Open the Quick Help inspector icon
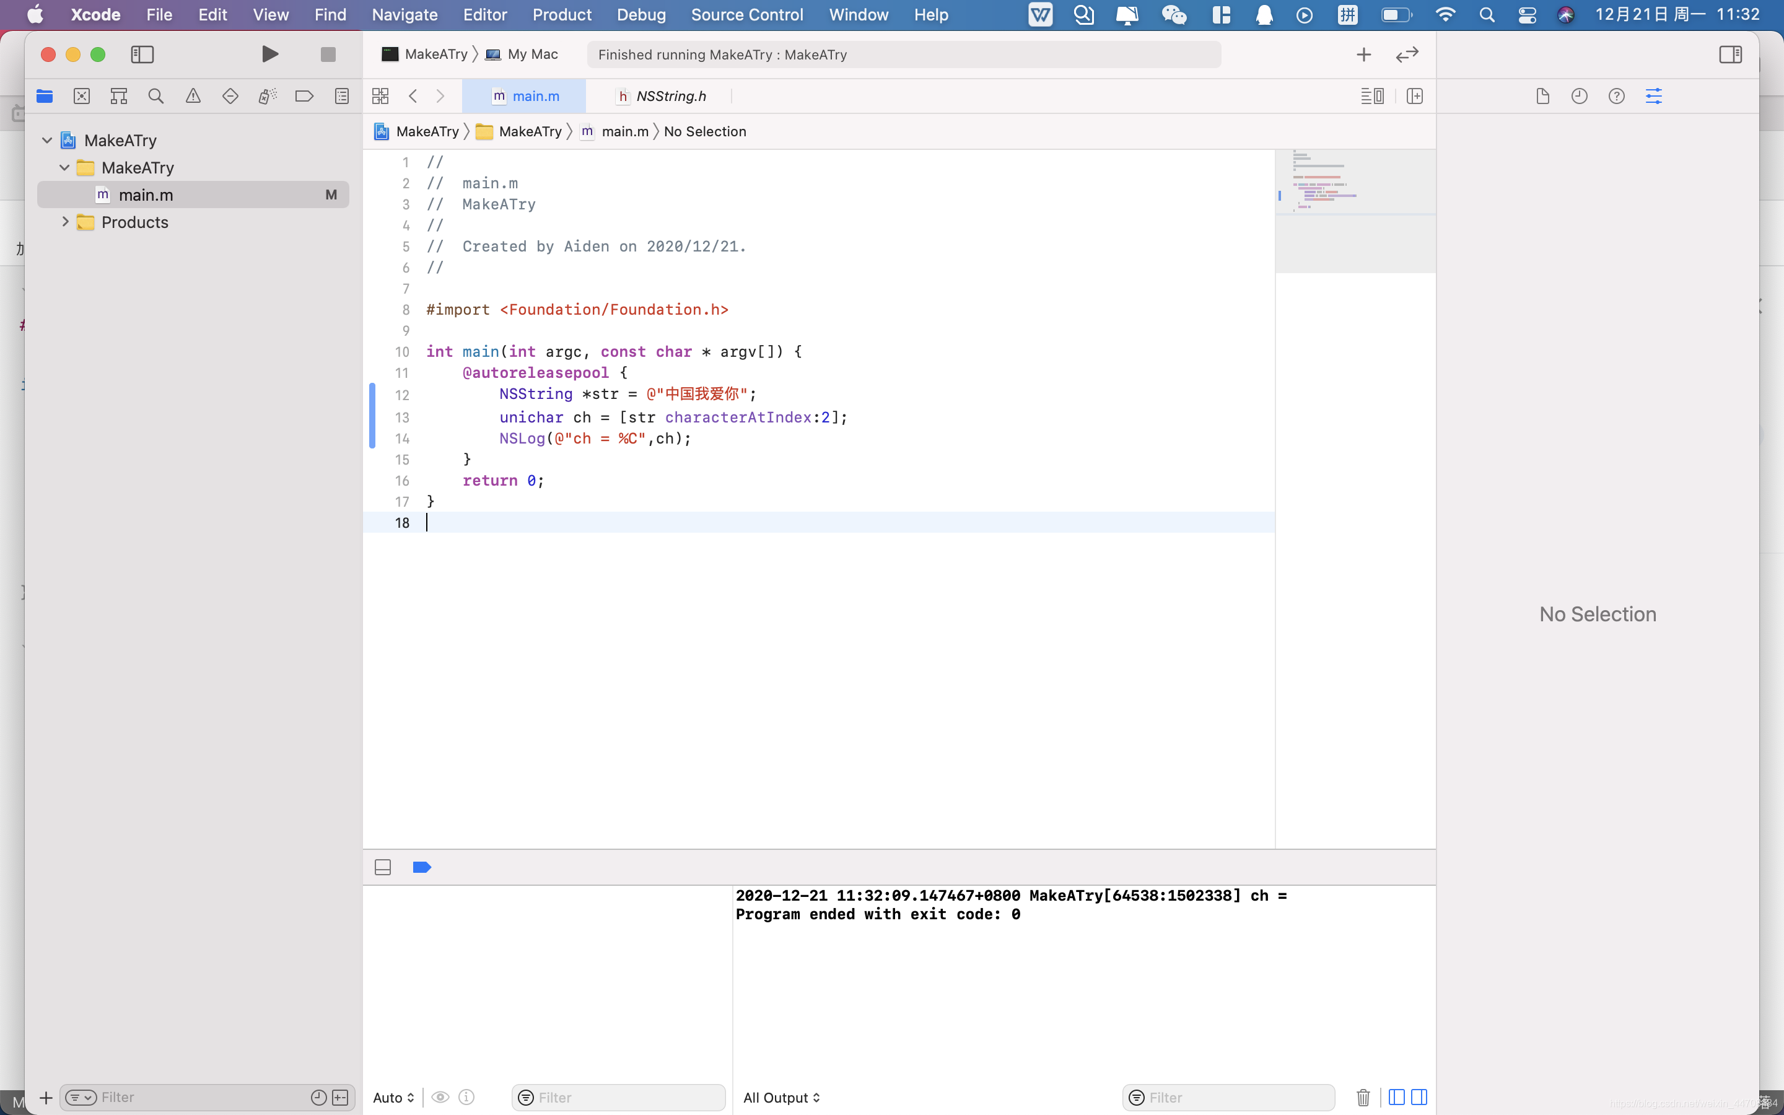Viewport: 1784px width, 1115px height. [x=1616, y=96]
